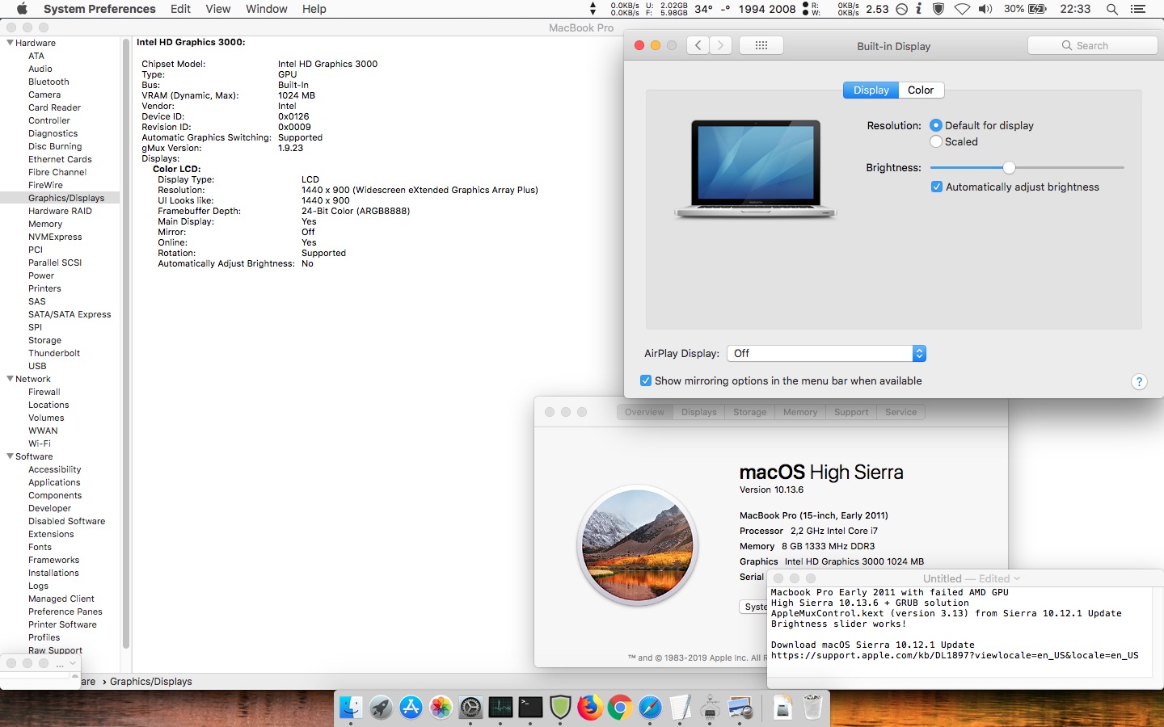The width and height of the screenshot is (1164, 727).
Task: Switch to the Color tab
Action: tap(921, 90)
